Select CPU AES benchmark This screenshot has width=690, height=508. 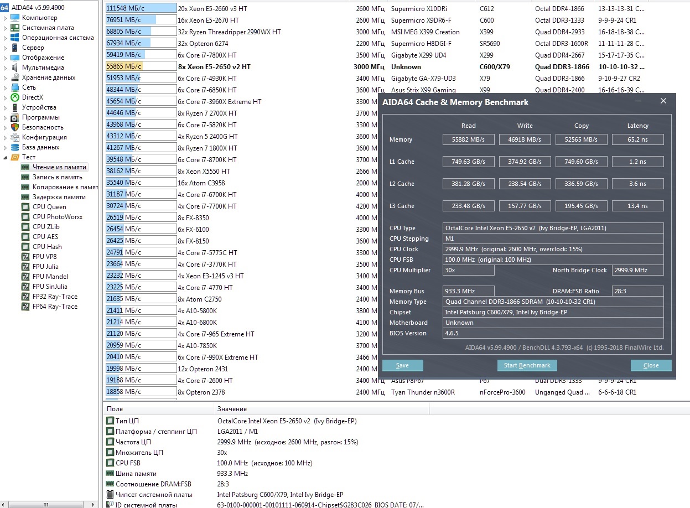pyautogui.click(x=45, y=237)
